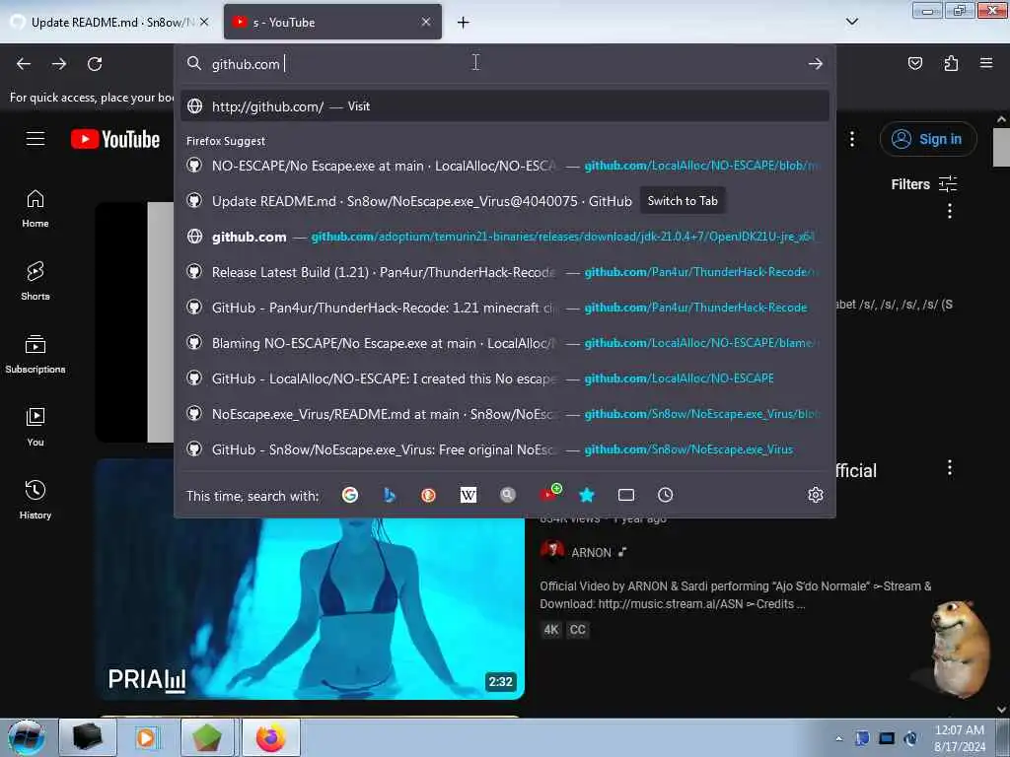Select github.com adoptium temurin21 suggestion

point(505,237)
